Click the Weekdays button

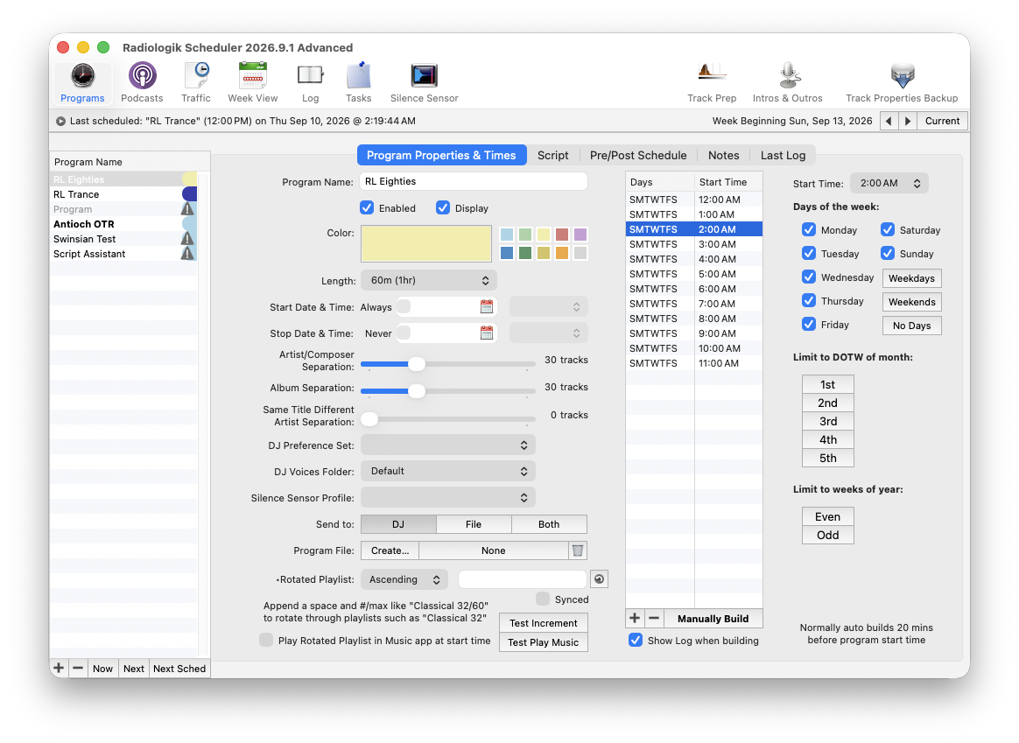[911, 278]
